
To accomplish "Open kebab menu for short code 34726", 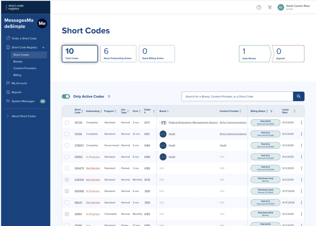I will point(301,123).
